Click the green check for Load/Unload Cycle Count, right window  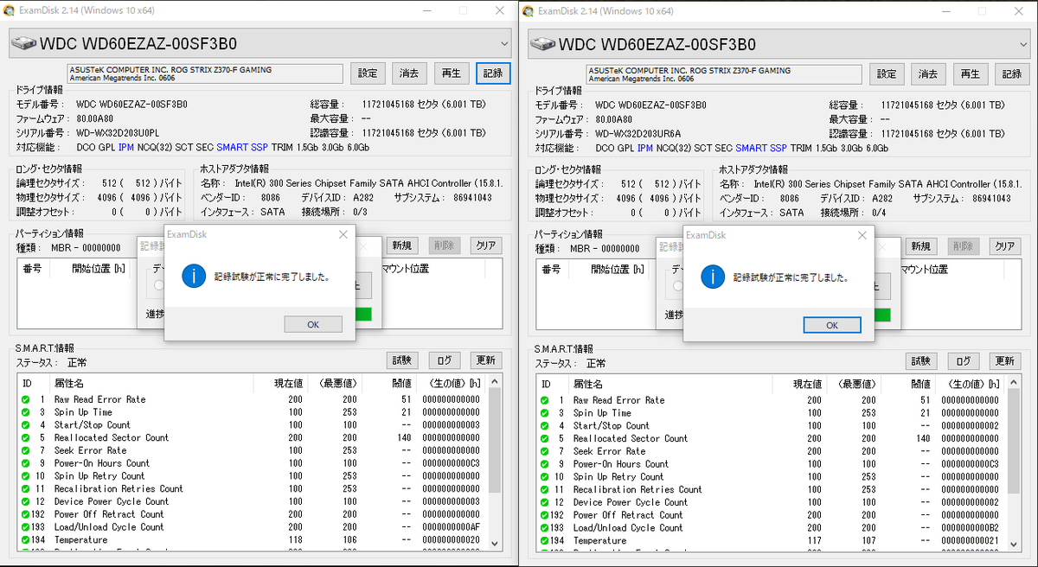point(545,528)
